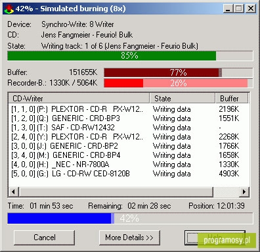This screenshot has height=252, width=260.
Task: Click the blue 42% total progress bar
Action: coord(130,218)
